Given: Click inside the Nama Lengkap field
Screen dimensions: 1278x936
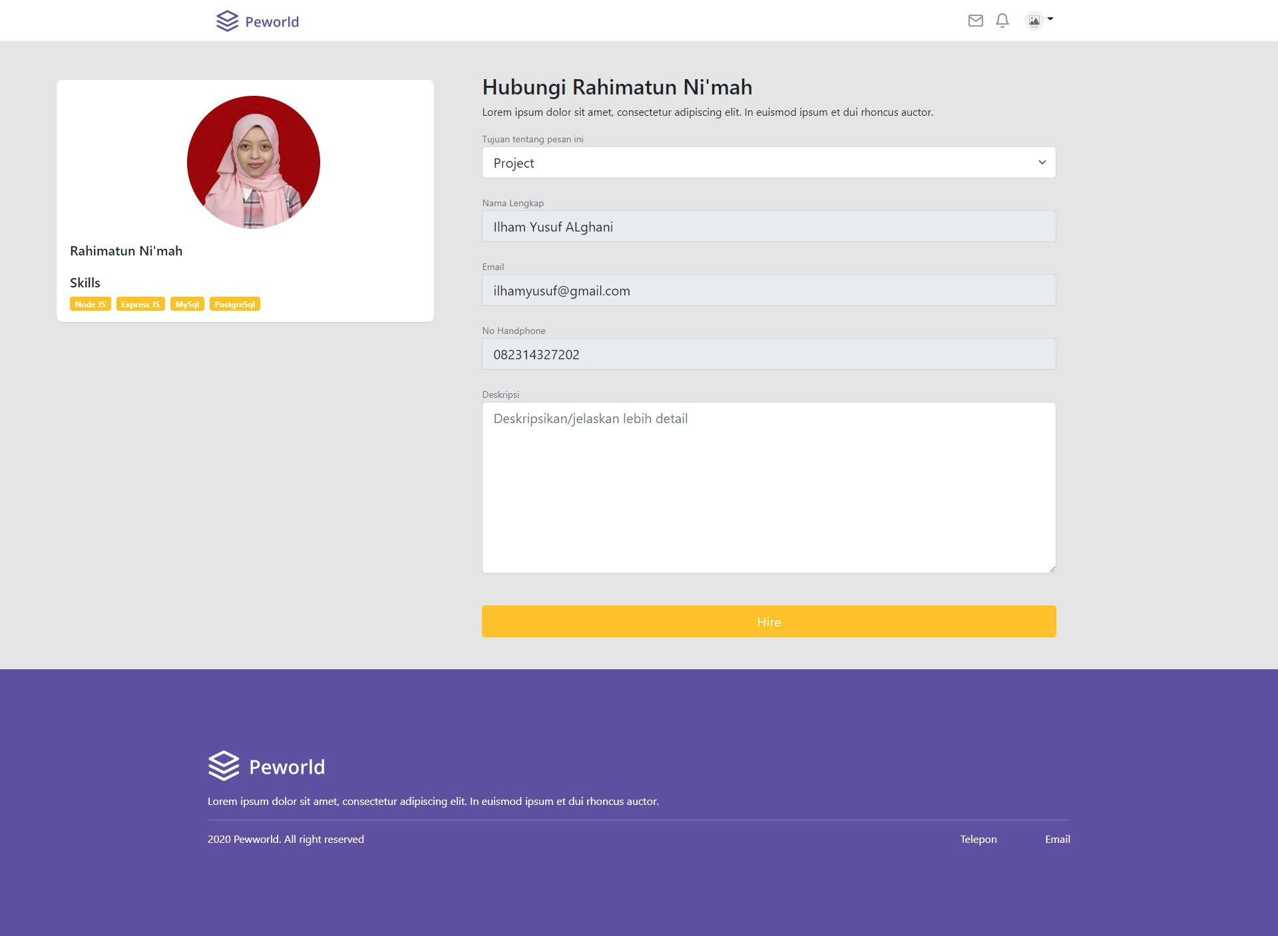Looking at the screenshot, I should [x=768, y=226].
